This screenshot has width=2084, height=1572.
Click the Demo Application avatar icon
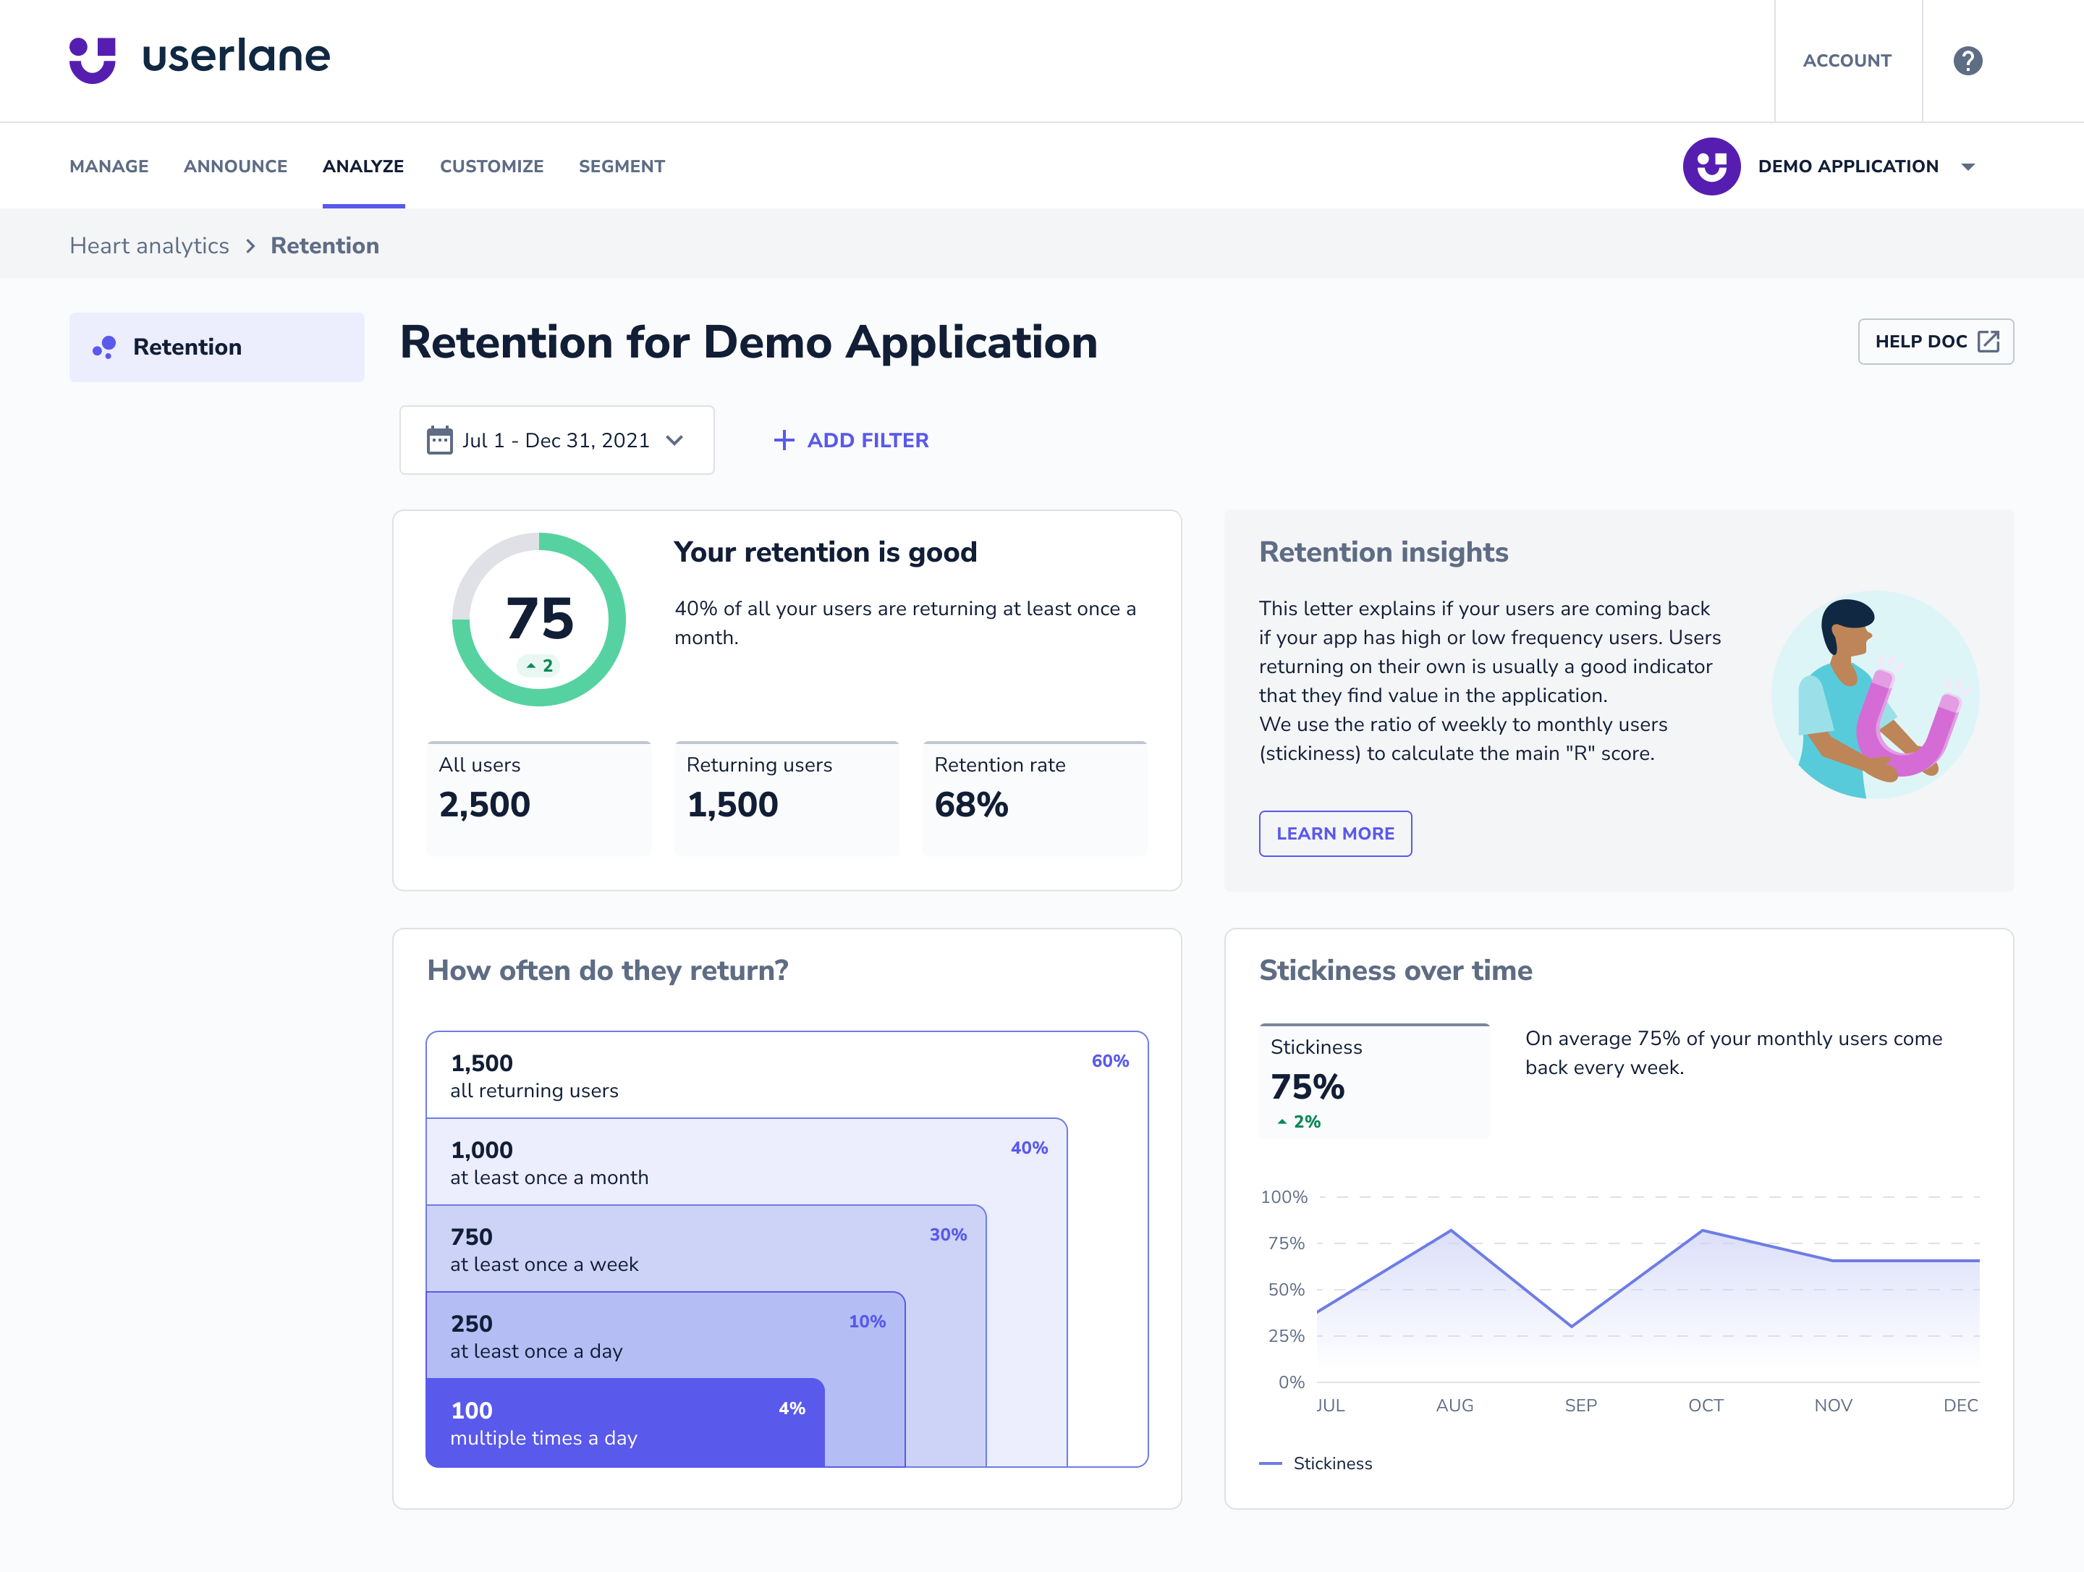[x=1711, y=166]
